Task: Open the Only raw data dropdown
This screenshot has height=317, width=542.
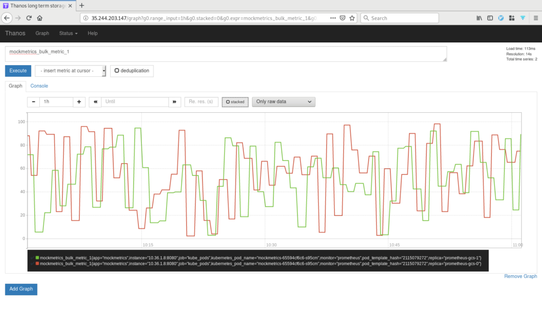Action: tap(283, 102)
